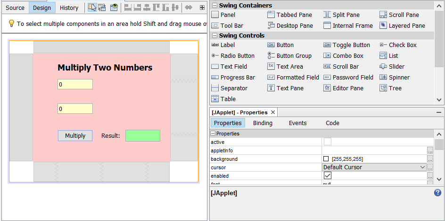Select Tool Bar component

227,25
